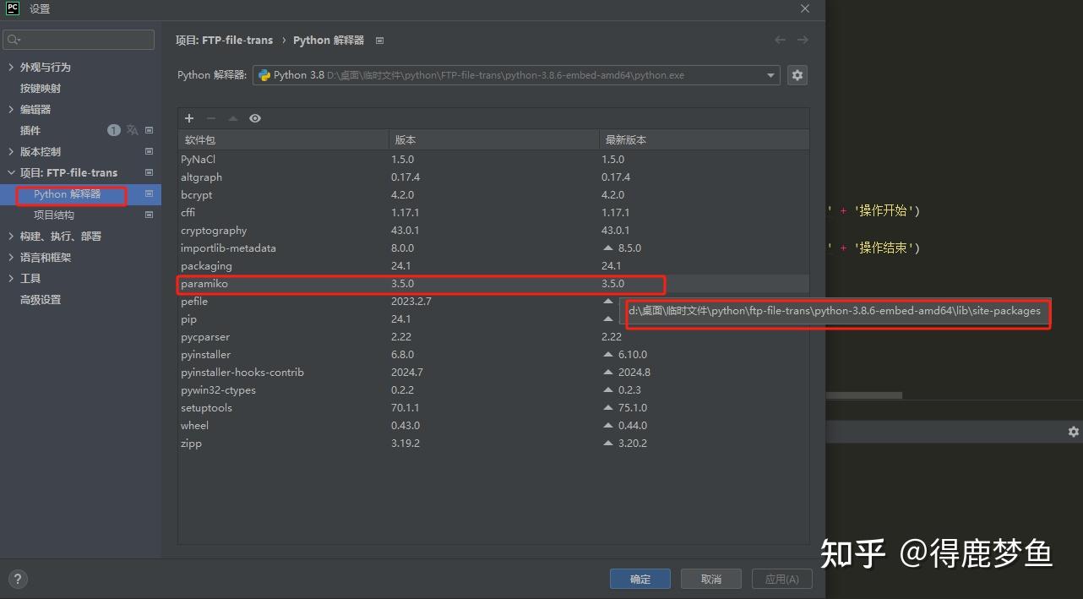Click the - icon to uninstall a package
This screenshot has width=1083, height=599.
[x=210, y=118]
